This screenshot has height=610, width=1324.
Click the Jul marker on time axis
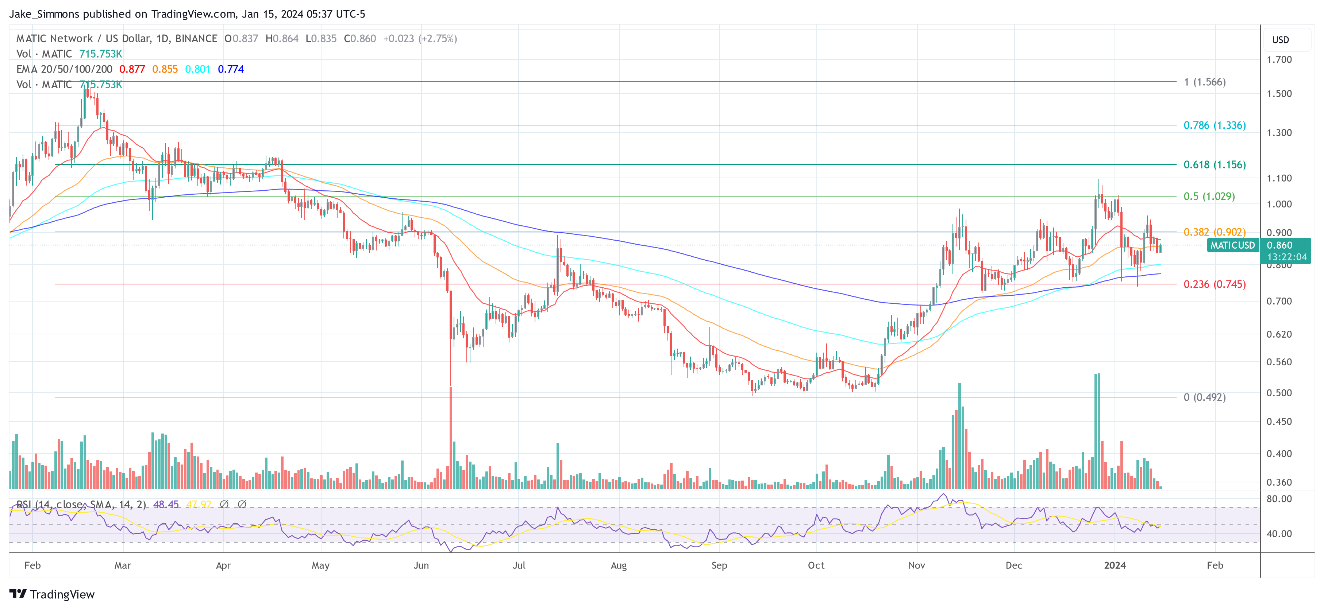519,565
